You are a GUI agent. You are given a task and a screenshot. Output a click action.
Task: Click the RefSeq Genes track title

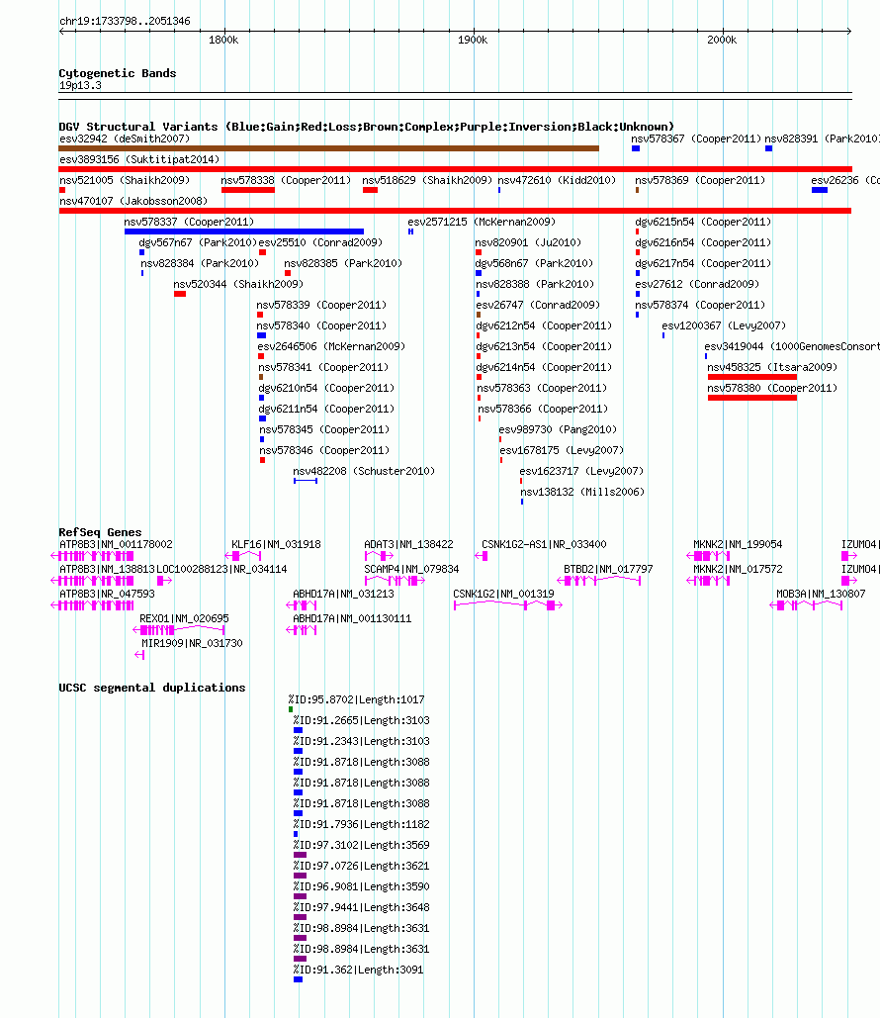pyautogui.click(x=100, y=532)
